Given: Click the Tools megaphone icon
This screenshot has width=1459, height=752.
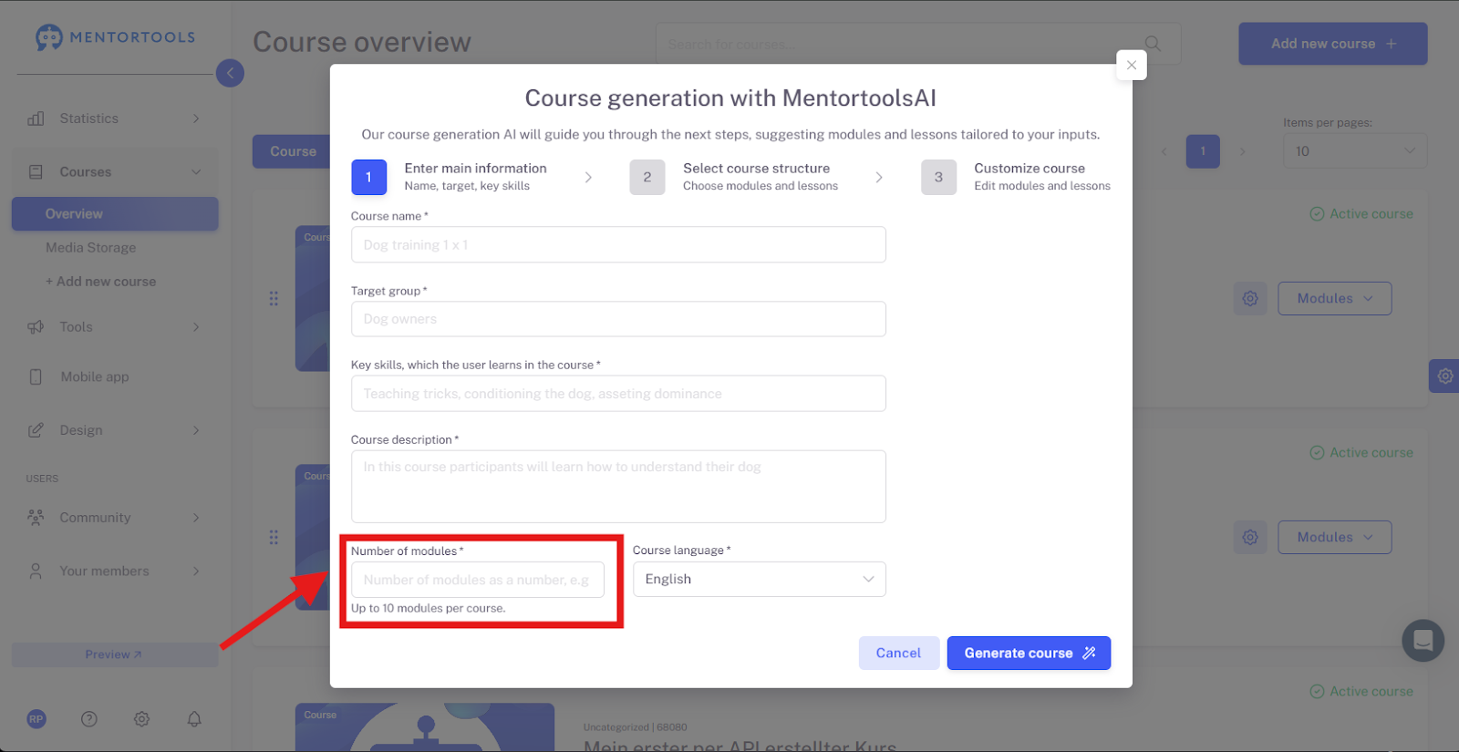Looking at the screenshot, I should coord(36,327).
